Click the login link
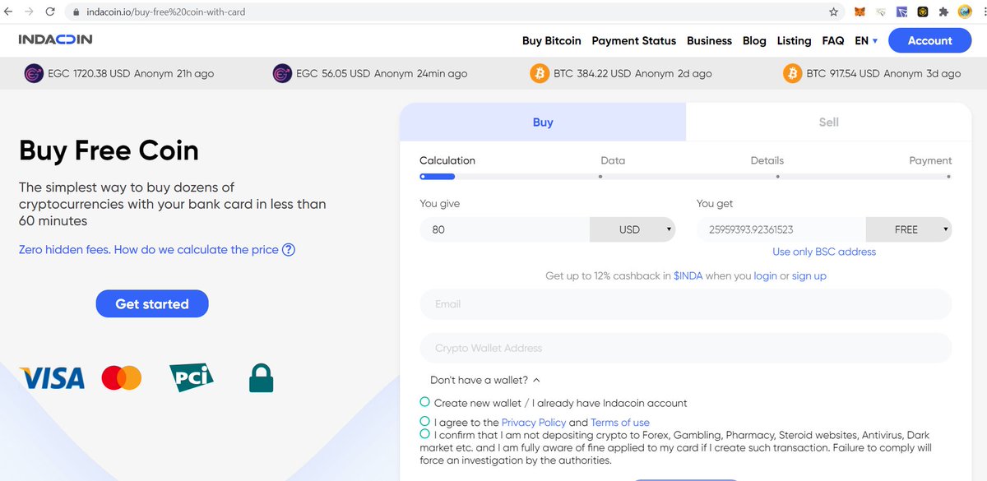This screenshot has width=987, height=481. (x=765, y=276)
